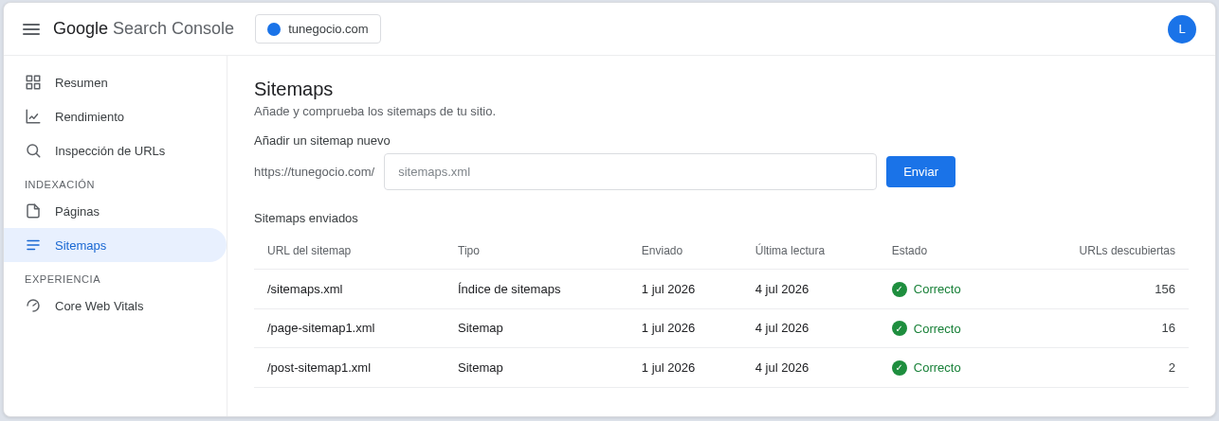The image size is (1219, 421).
Task: Click the Índice de sitemaps type cell
Action: point(509,289)
